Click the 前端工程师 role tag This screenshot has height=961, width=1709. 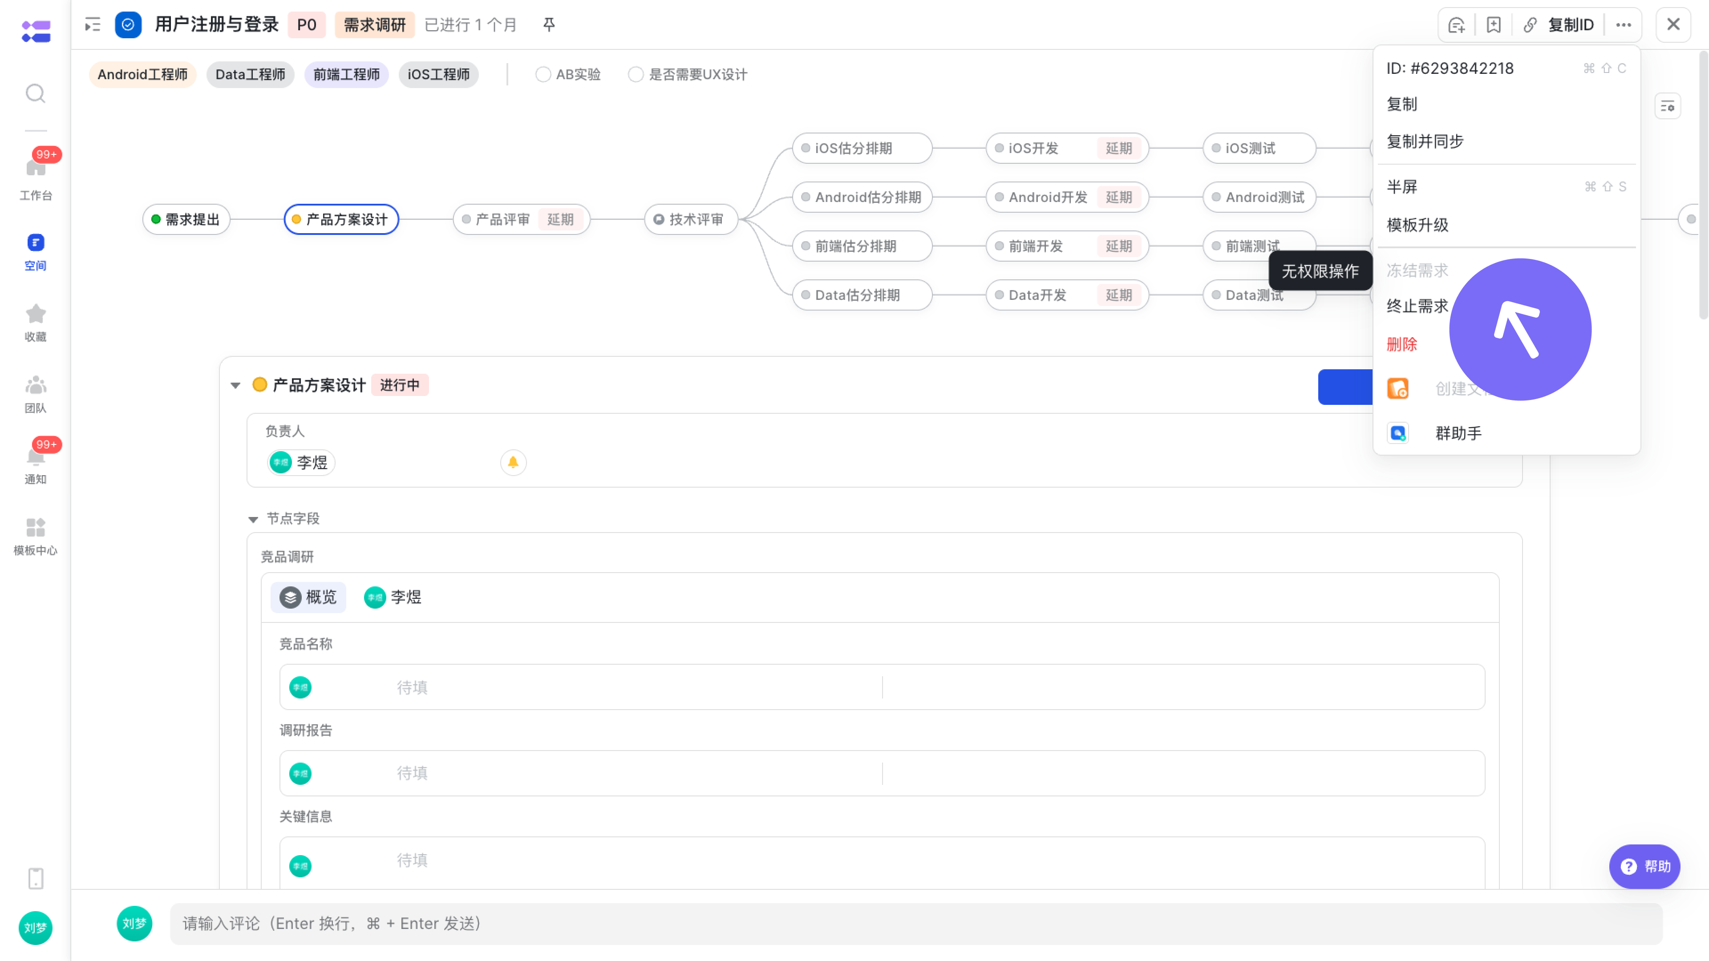pyautogui.click(x=346, y=74)
